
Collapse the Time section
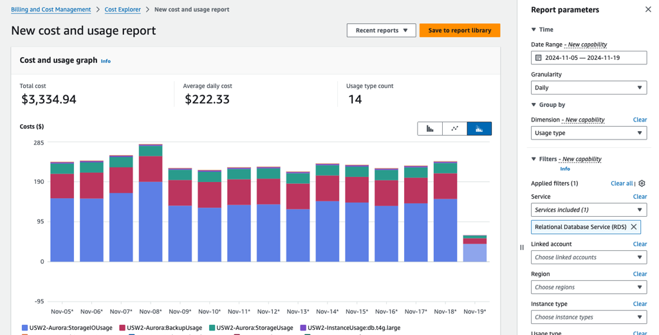coord(534,30)
